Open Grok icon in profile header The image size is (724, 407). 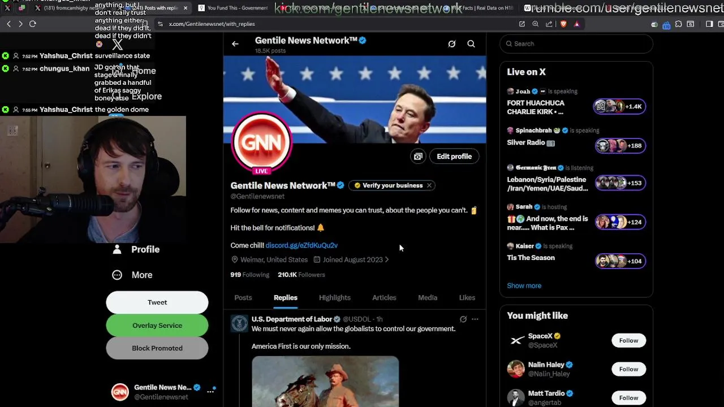click(x=452, y=44)
